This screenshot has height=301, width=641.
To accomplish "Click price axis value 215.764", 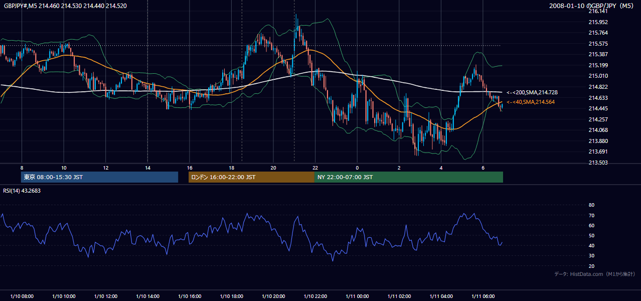I will click(598, 33).
